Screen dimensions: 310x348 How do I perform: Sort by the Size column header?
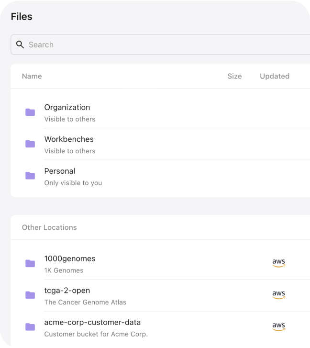tap(234, 76)
